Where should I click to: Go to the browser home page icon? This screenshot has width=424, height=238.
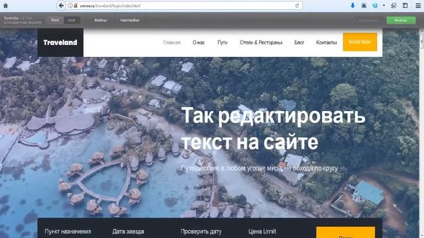(5, 5)
